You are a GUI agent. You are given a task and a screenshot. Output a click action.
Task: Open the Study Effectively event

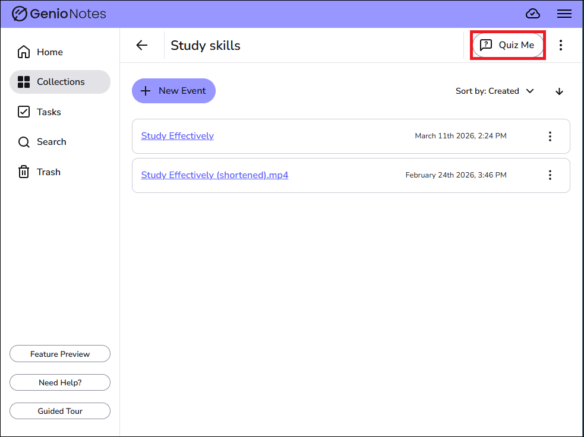[177, 136]
